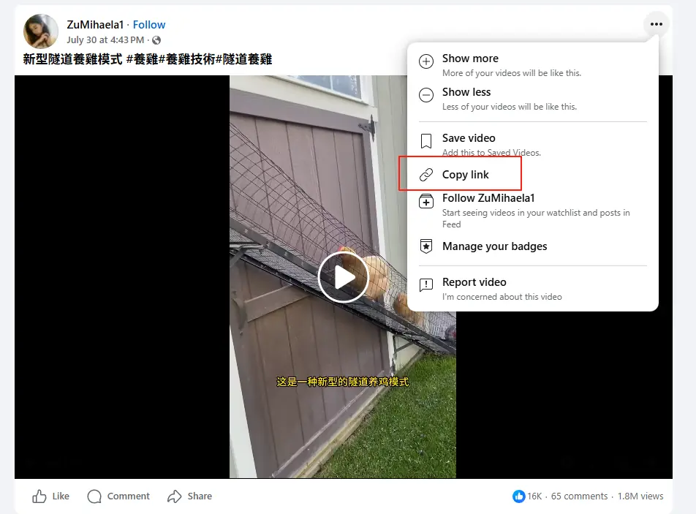Viewport: 696px width, 514px height.
Task: Follow ZuMihaela1 via blue Follow link
Action: pyautogui.click(x=149, y=25)
